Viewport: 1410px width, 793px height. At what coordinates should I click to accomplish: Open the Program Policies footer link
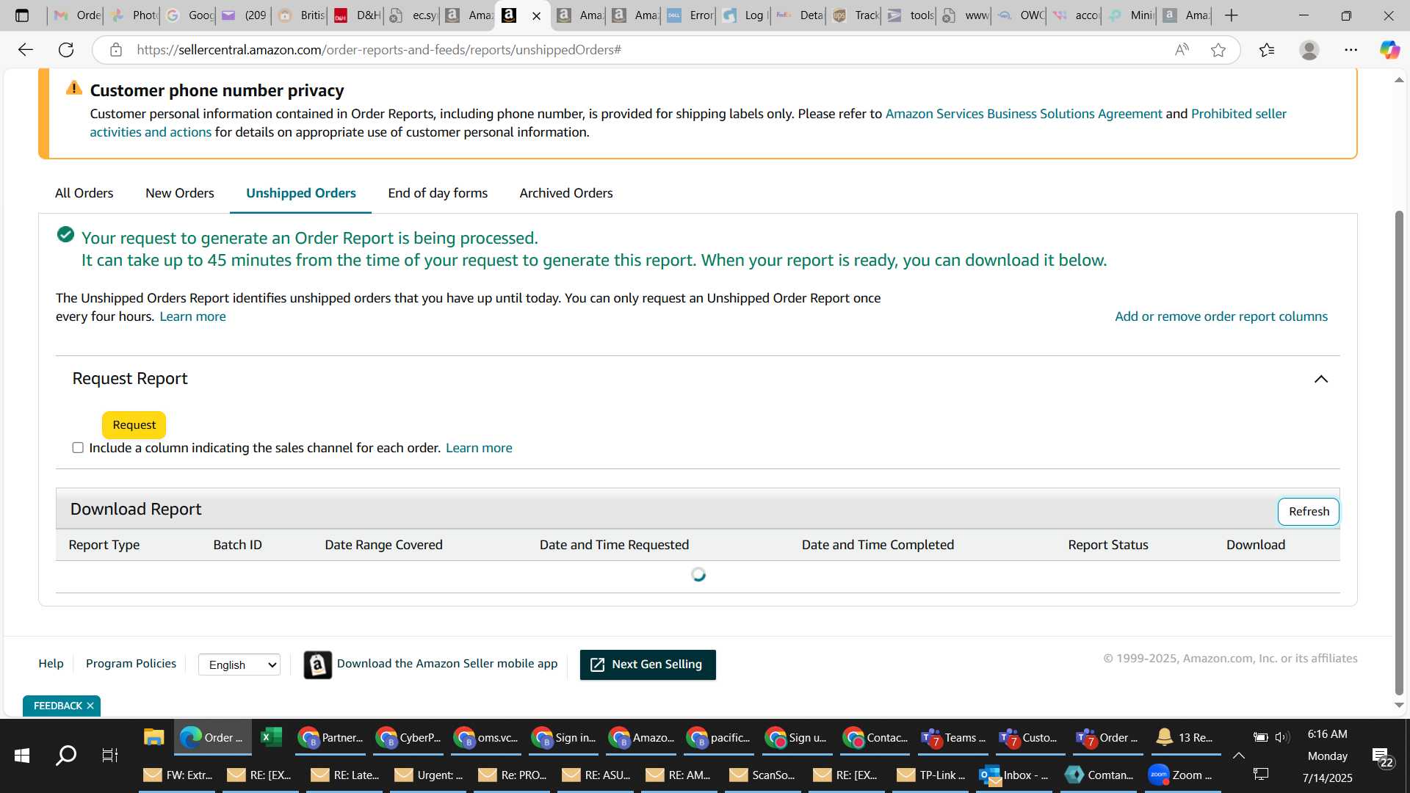[131, 664]
